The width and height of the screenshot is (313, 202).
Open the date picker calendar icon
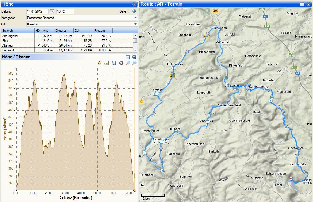52,11
